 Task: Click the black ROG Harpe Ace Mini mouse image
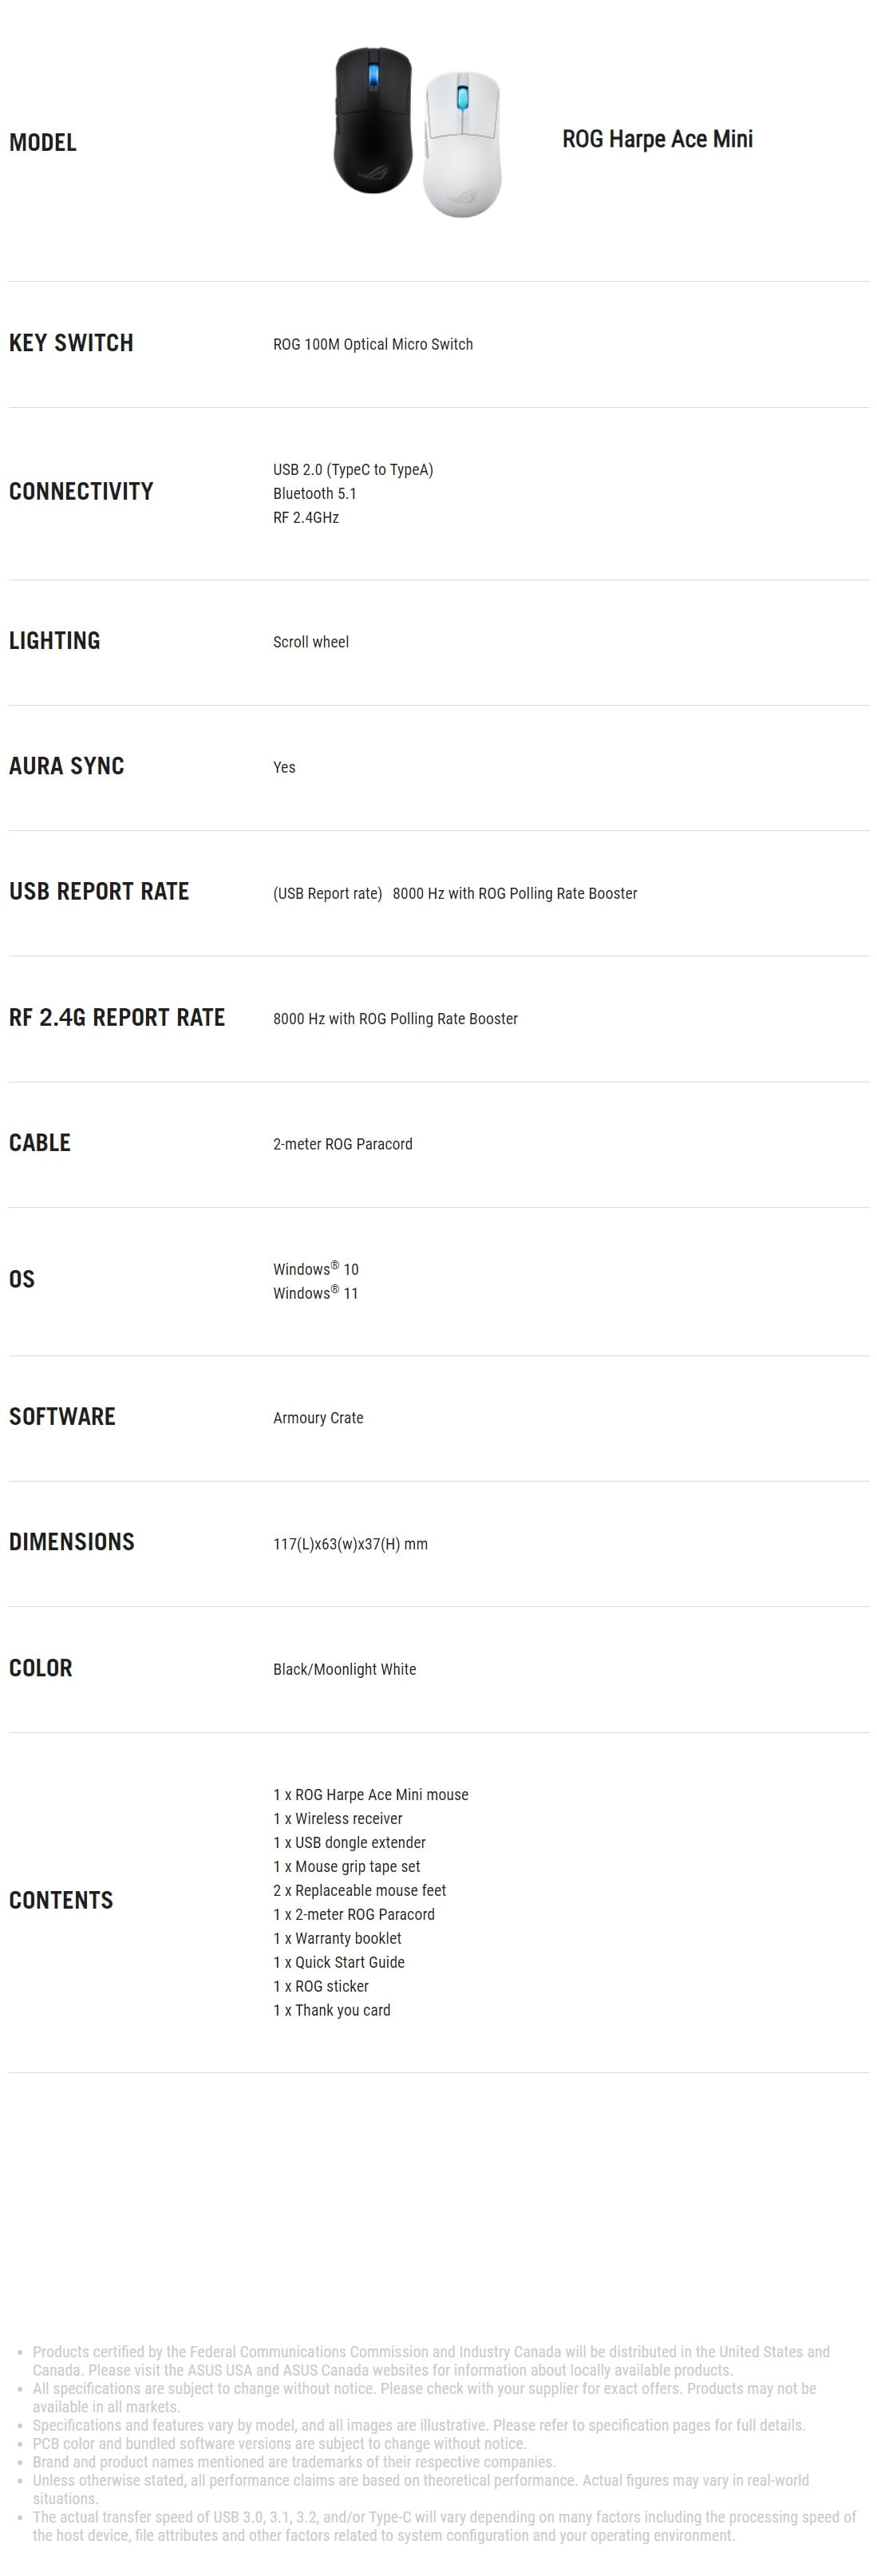(372, 120)
